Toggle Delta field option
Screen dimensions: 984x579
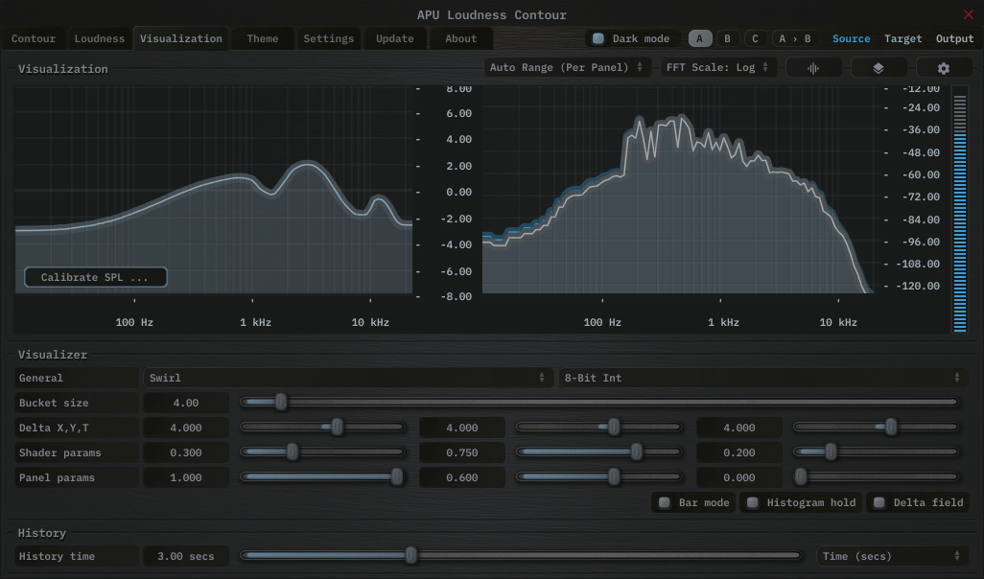[879, 502]
